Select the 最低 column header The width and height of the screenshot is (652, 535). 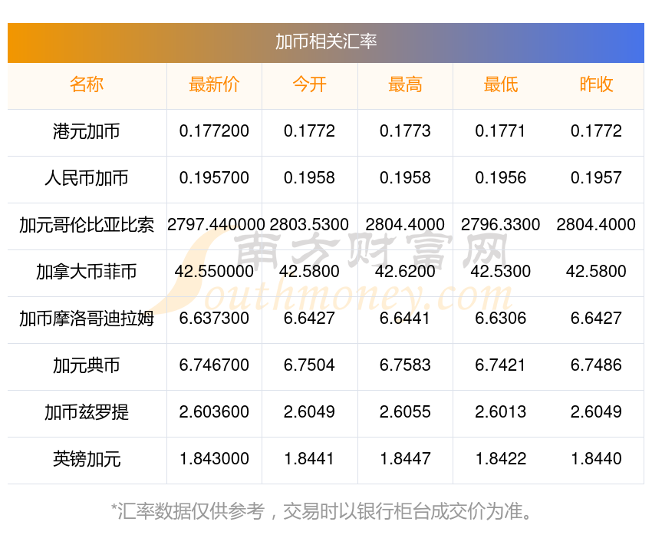tap(500, 84)
